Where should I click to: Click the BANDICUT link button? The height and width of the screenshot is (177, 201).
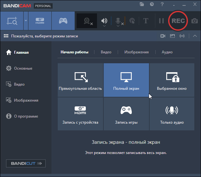(x=26, y=164)
